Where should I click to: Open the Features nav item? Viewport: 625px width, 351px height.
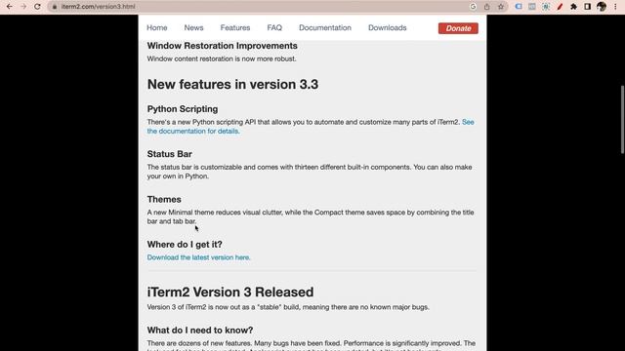(x=235, y=28)
